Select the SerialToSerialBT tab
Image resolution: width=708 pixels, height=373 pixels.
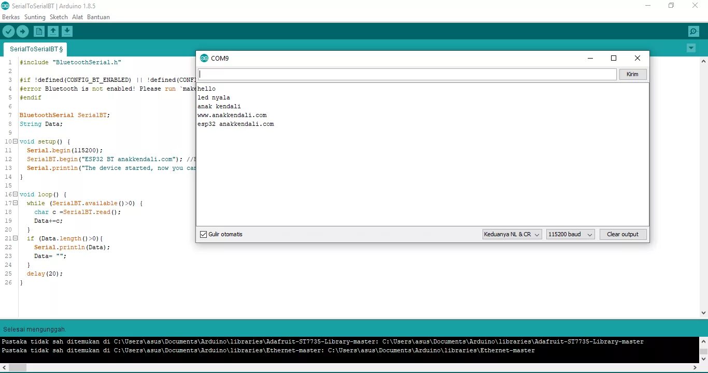tap(35, 49)
